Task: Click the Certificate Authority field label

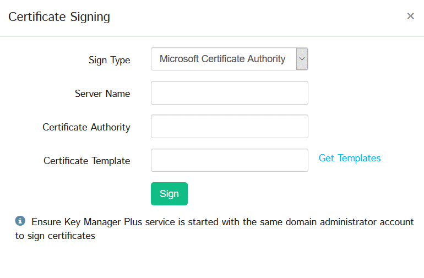Action: click(x=86, y=127)
